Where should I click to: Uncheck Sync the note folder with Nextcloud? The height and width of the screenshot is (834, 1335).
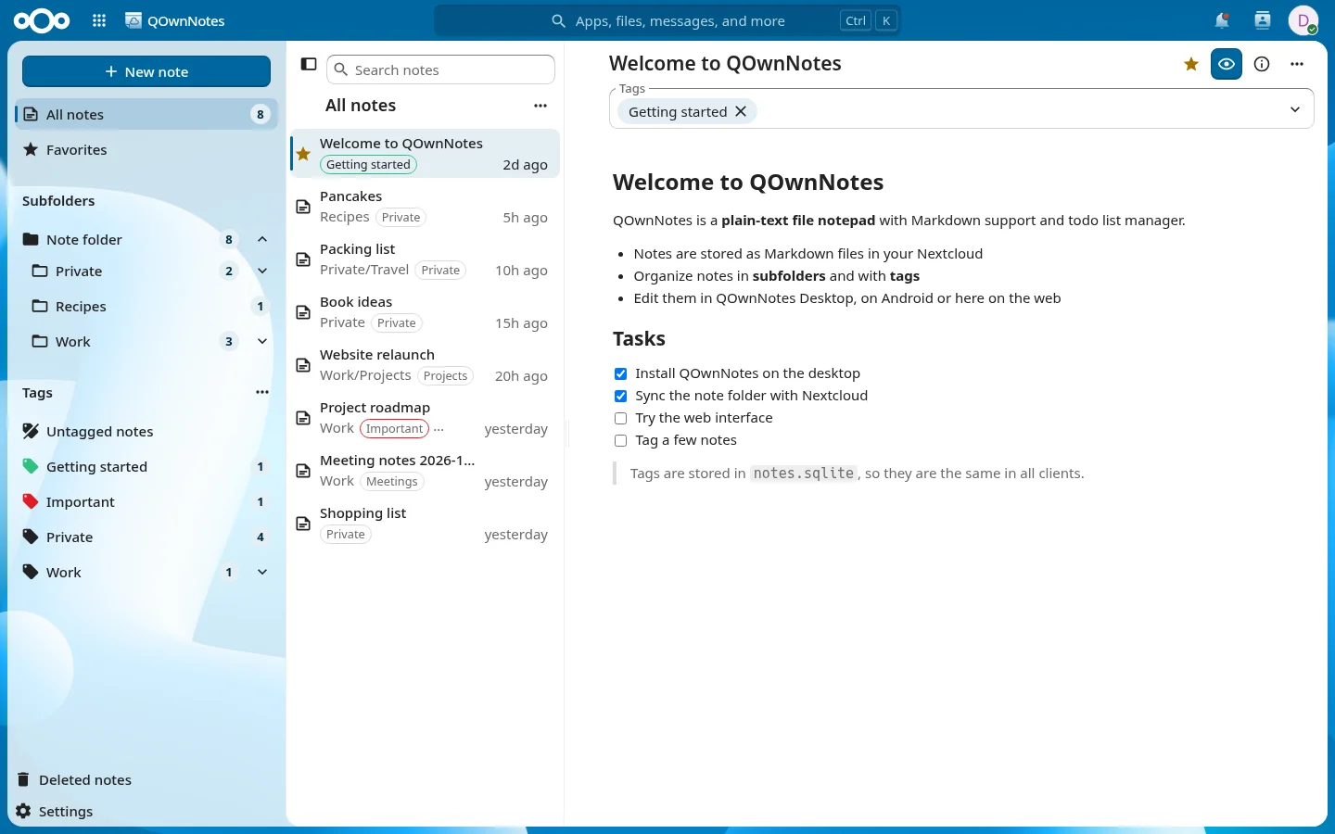pyautogui.click(x=621, y=396)
